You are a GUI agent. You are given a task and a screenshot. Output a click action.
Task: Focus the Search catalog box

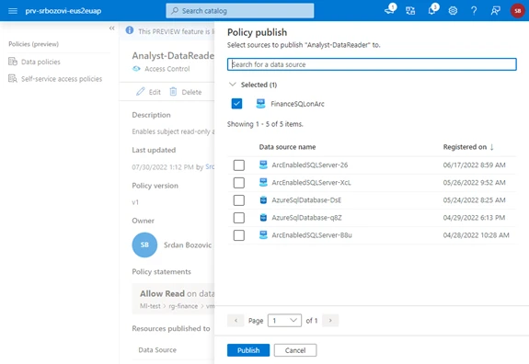click(240, 11)
